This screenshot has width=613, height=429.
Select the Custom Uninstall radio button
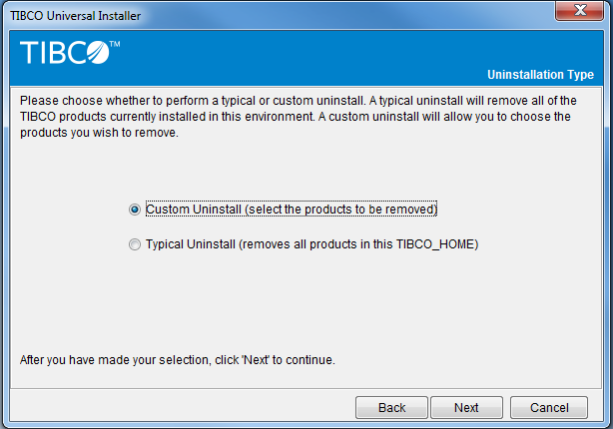tap(135, 210)
